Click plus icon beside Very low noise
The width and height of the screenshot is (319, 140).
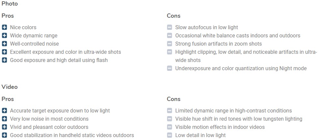(x=4, y=119)
